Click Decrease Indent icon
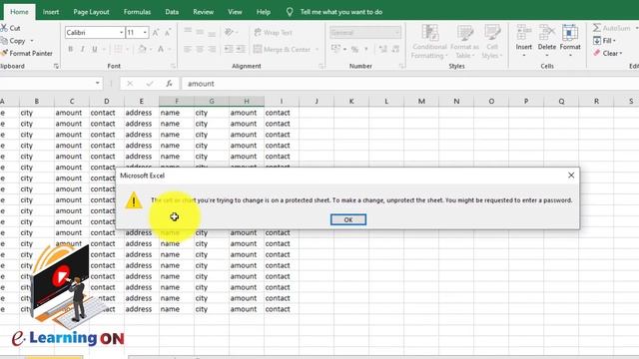Screen dimensions: 639x359 pos(229,49)
